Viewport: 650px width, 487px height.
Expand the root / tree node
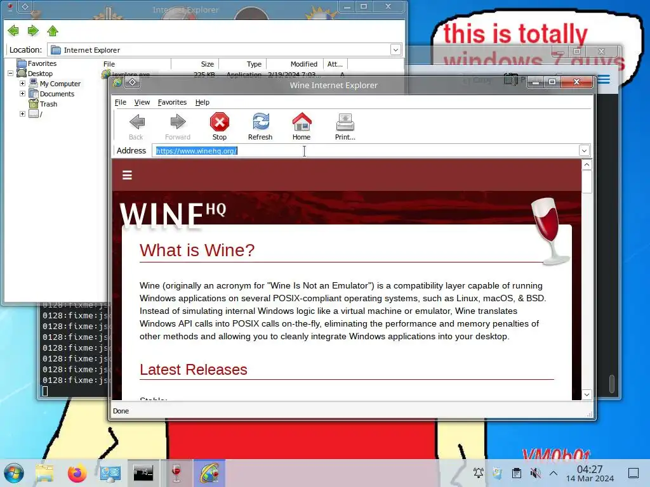(22, 114)
